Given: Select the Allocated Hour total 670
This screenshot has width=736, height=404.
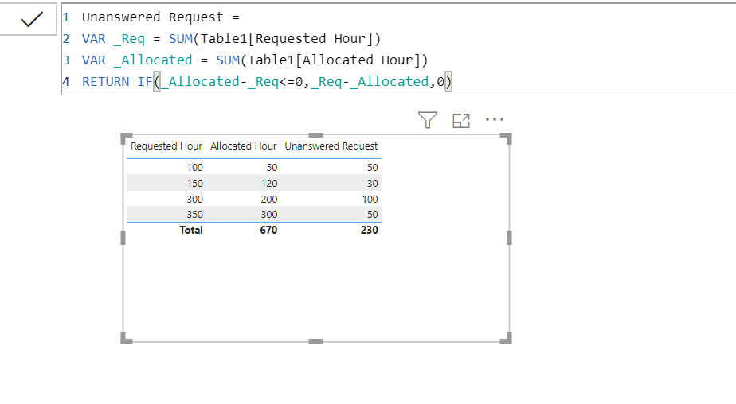Looking at the screenshot, I should (269, 230).
